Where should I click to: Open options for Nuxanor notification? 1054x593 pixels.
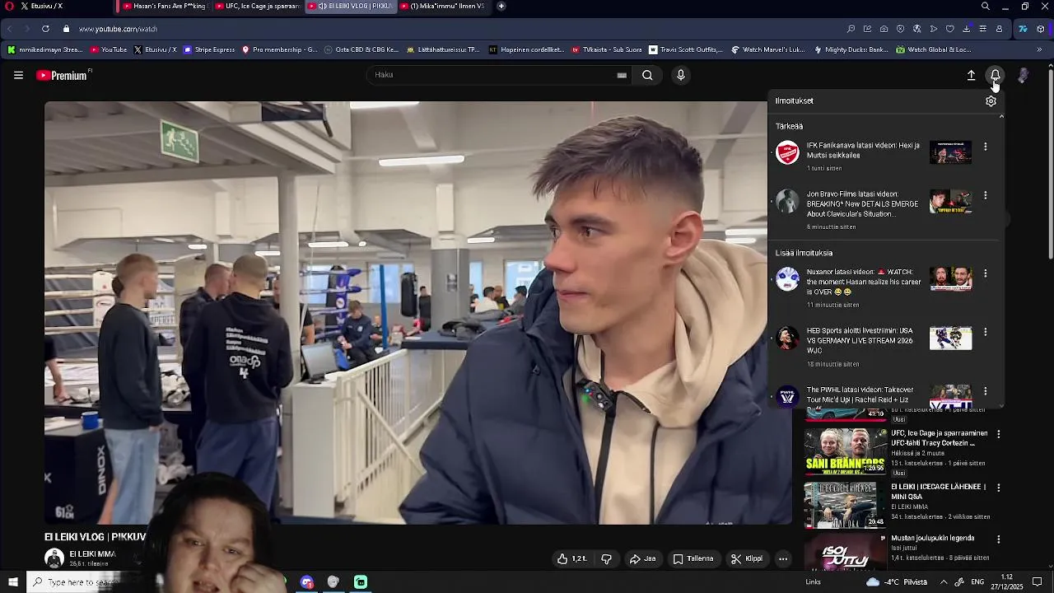pyautogui.click(x=985, y=273)
